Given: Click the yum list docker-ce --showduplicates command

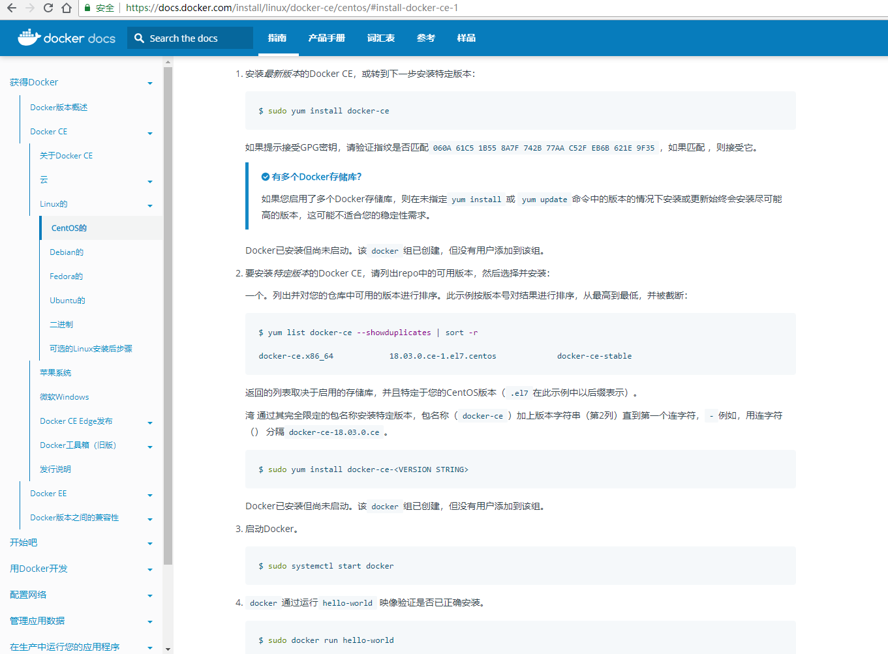Looking at the screenshot, I should (368, 333).
